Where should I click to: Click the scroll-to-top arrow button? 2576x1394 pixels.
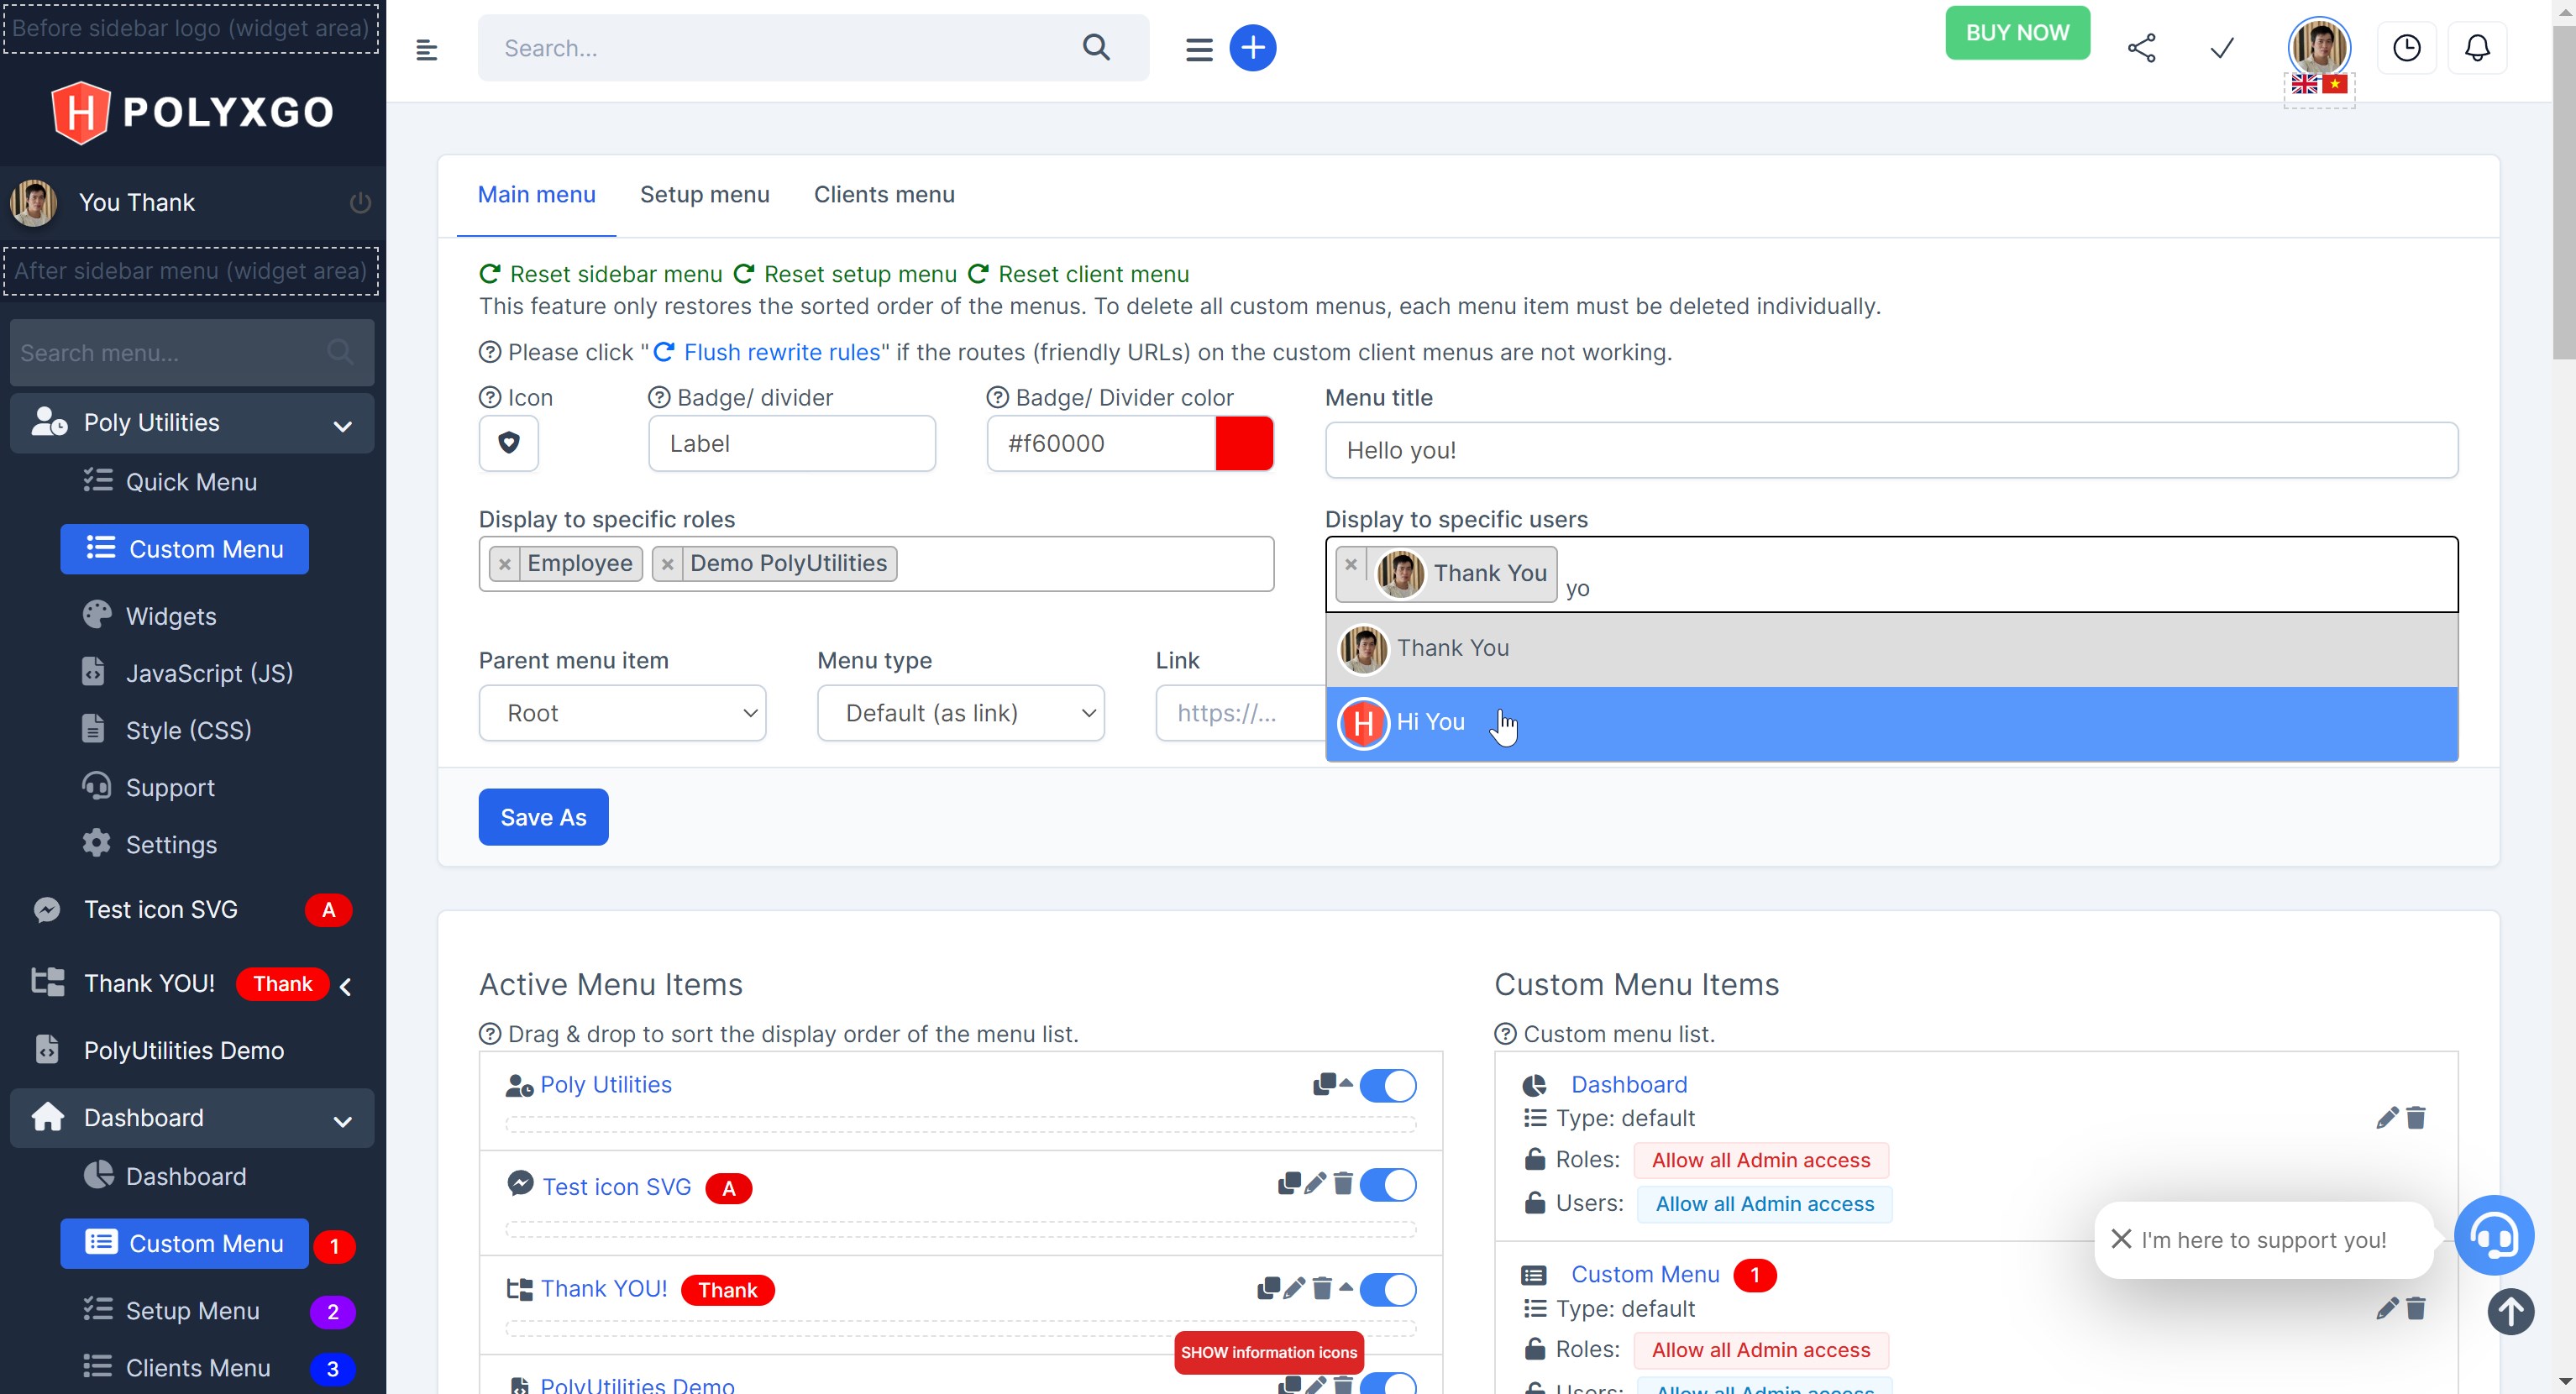(x=2510, y=1311)
